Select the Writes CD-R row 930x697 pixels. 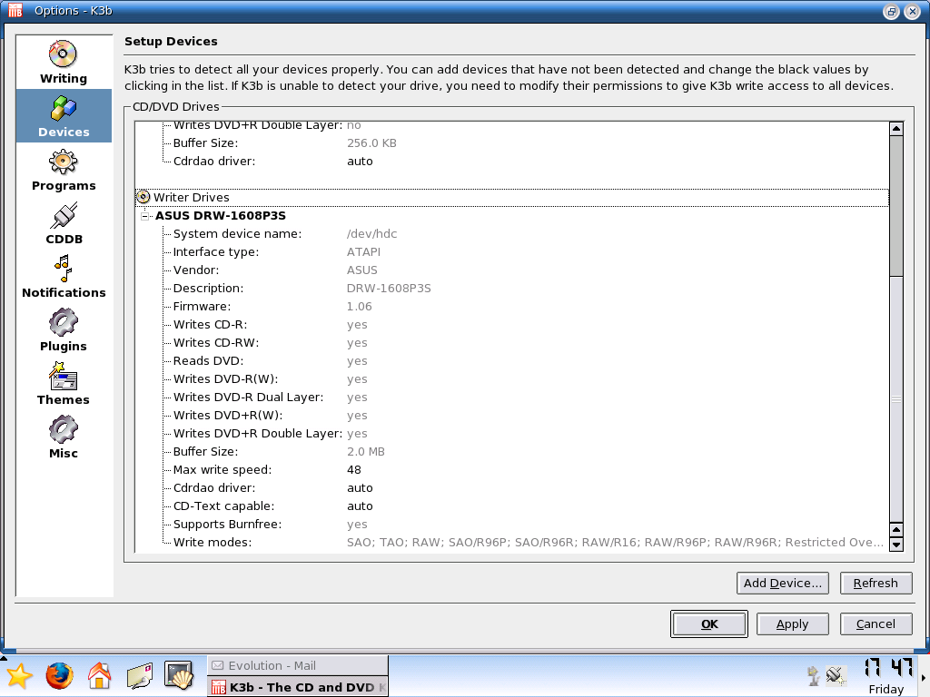pyautogui.click(x=512, y=325)
